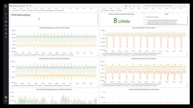Open Number of LPARs networked panel title menu
The height and width of the screenshot is (108, 193).
click(x=122, y=14)
